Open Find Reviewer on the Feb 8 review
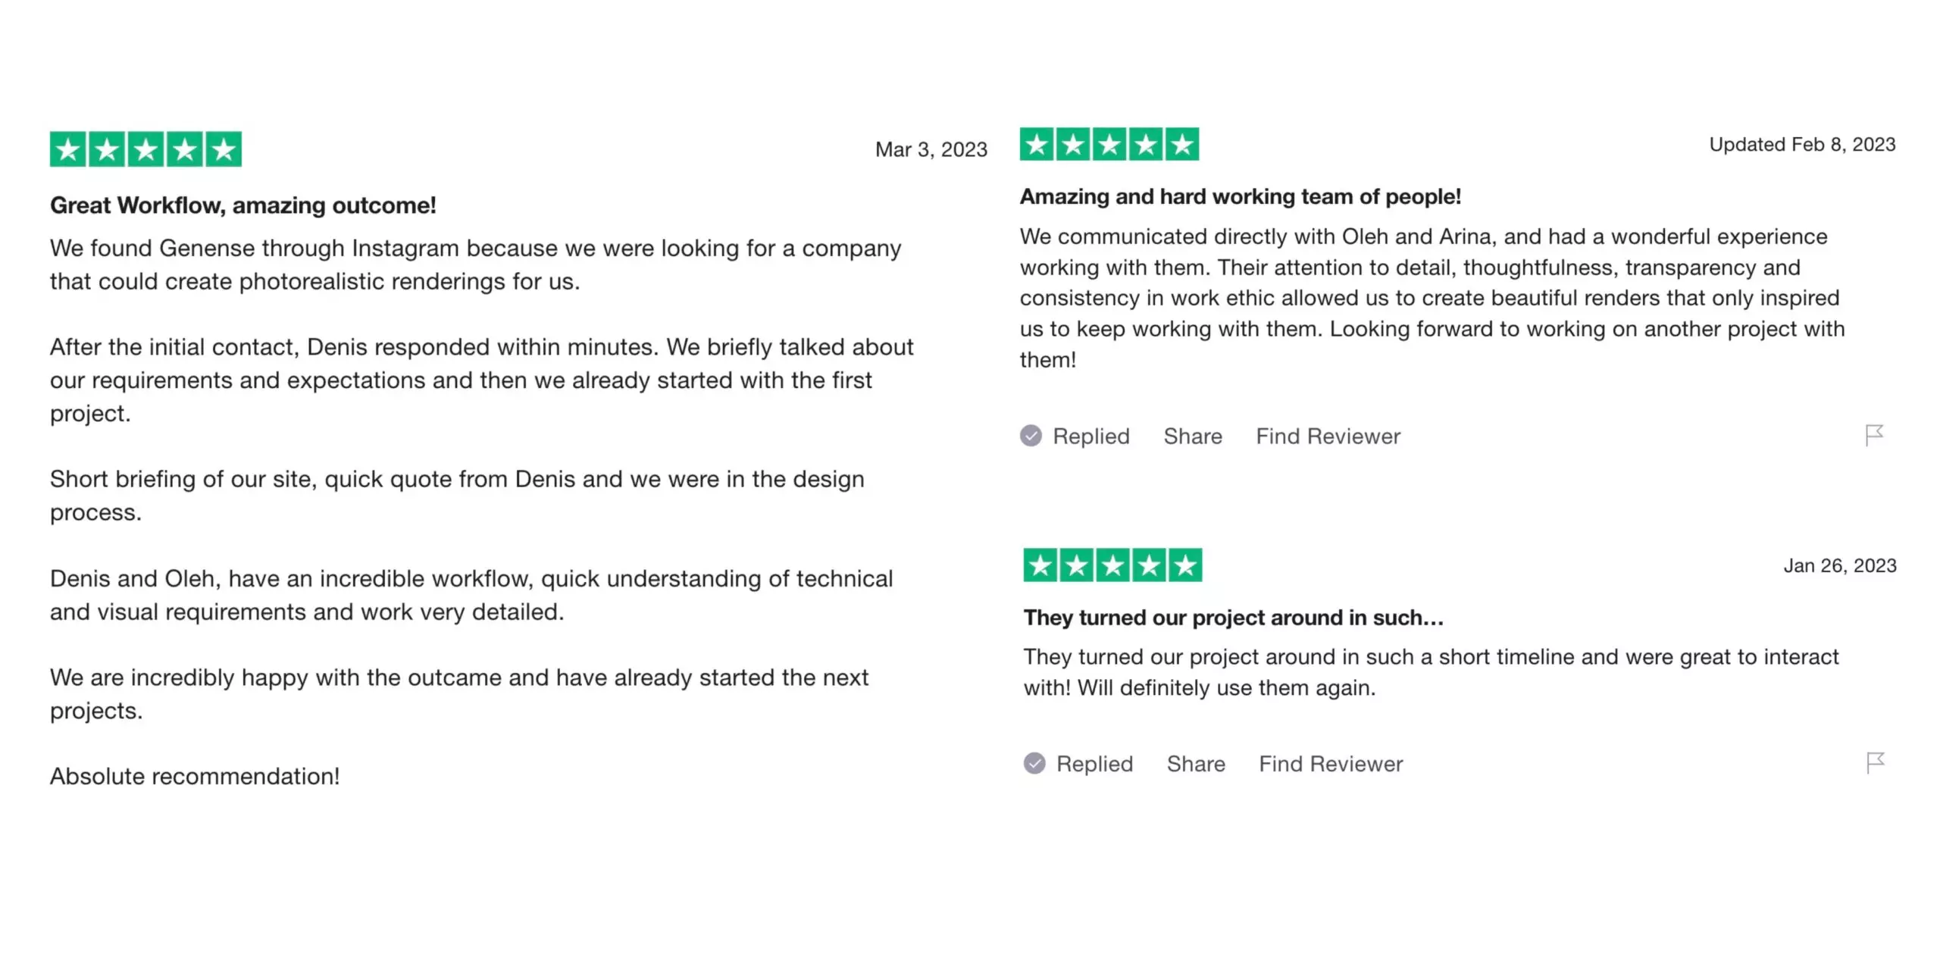 point(1328,436)
